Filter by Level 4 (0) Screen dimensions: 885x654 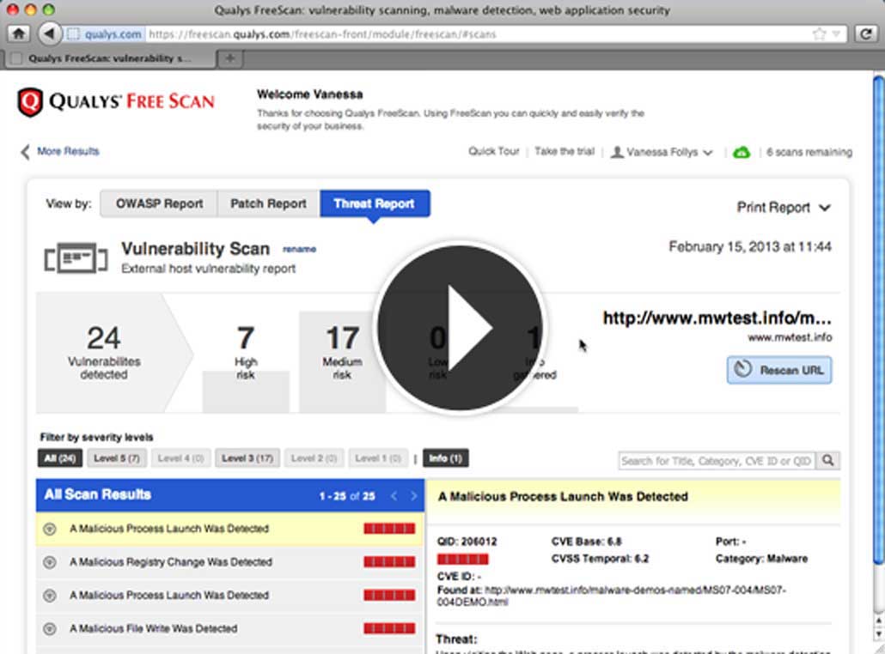tap(180, 458)
